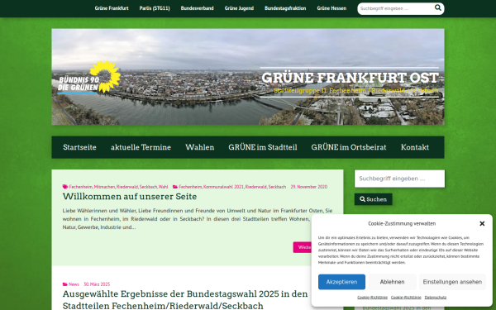The image size is (496, 310).
Task: Go to the Bundesverband link
Action: click(x=197, y=8)
